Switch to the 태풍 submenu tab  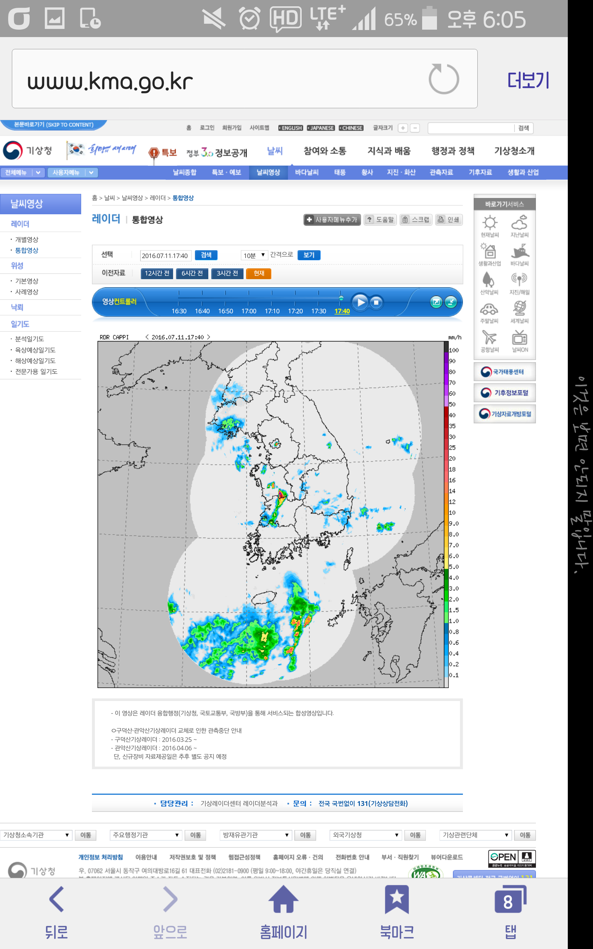point(339,172)
